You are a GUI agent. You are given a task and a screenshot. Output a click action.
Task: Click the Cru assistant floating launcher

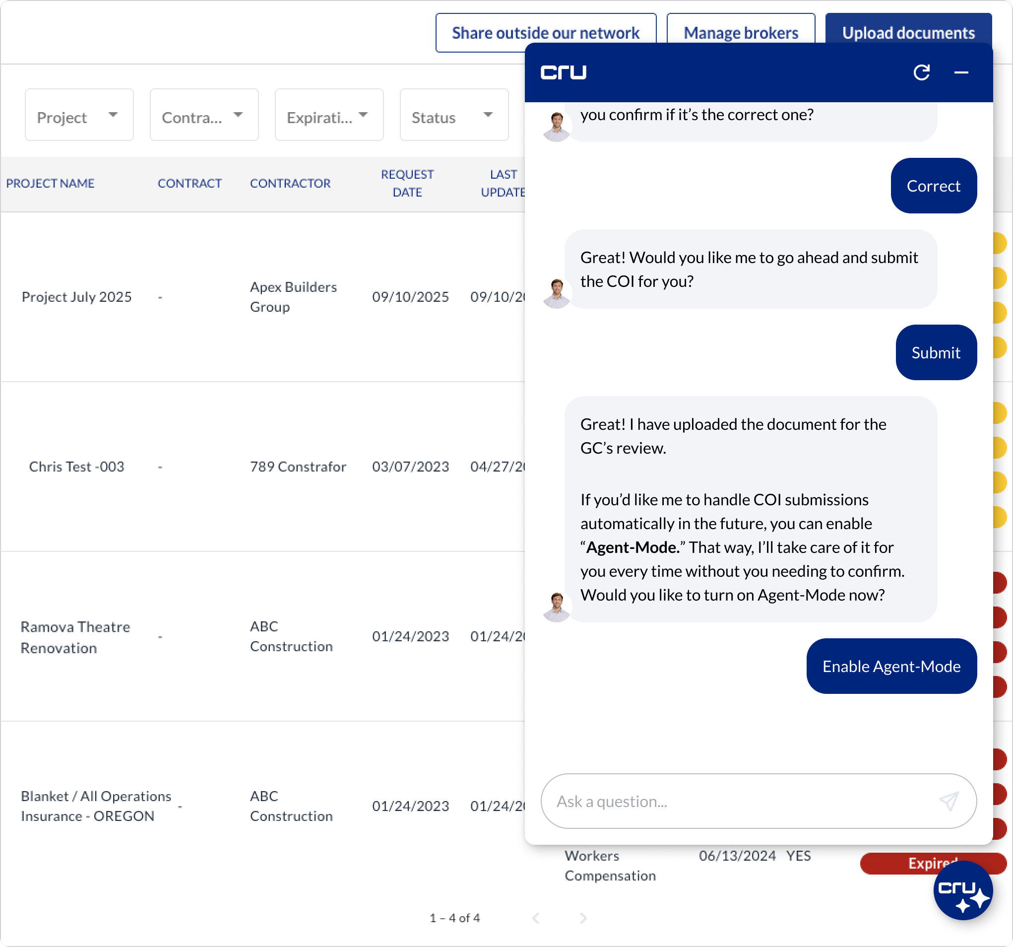point(962,890)
